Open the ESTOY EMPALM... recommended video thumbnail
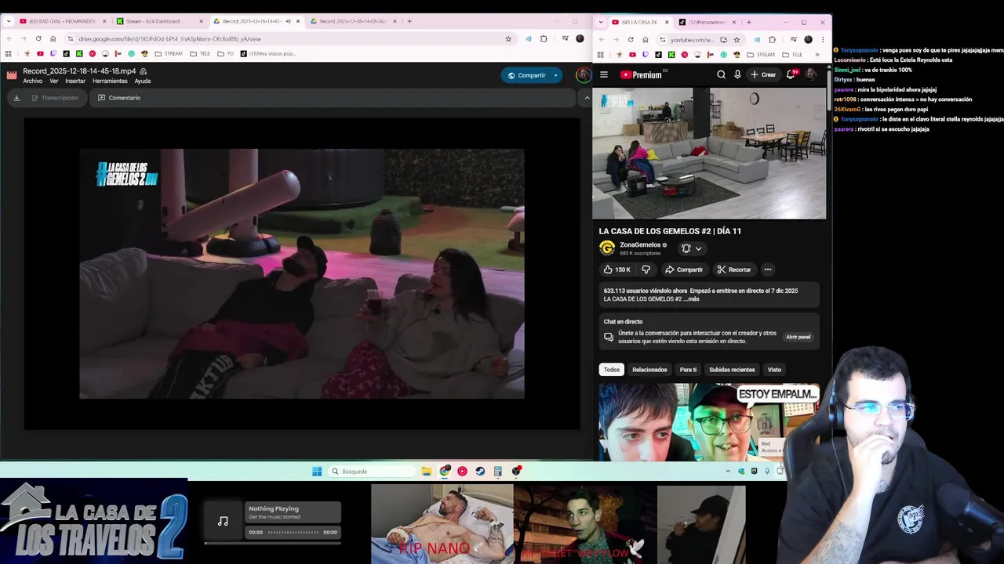1004x564 pixels. coord(709,421)
